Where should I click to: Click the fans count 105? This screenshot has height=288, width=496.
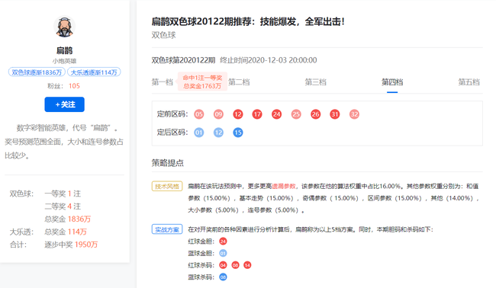[74, 86]
